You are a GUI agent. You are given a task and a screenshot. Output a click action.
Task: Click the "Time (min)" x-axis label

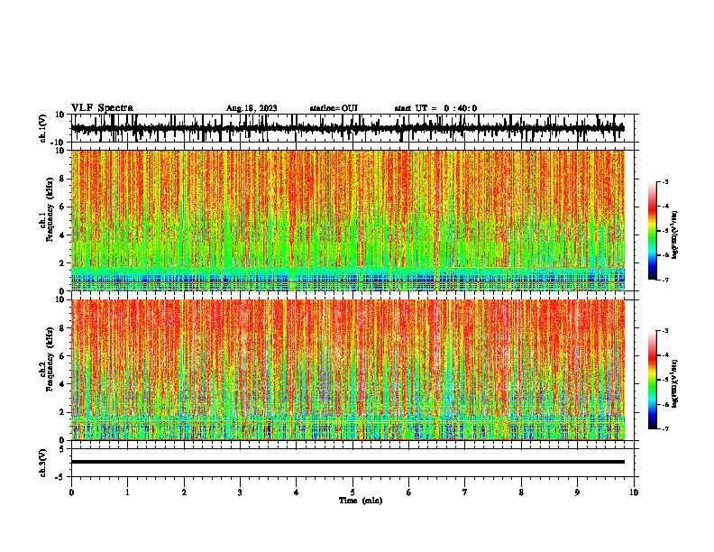click(361, 501)
